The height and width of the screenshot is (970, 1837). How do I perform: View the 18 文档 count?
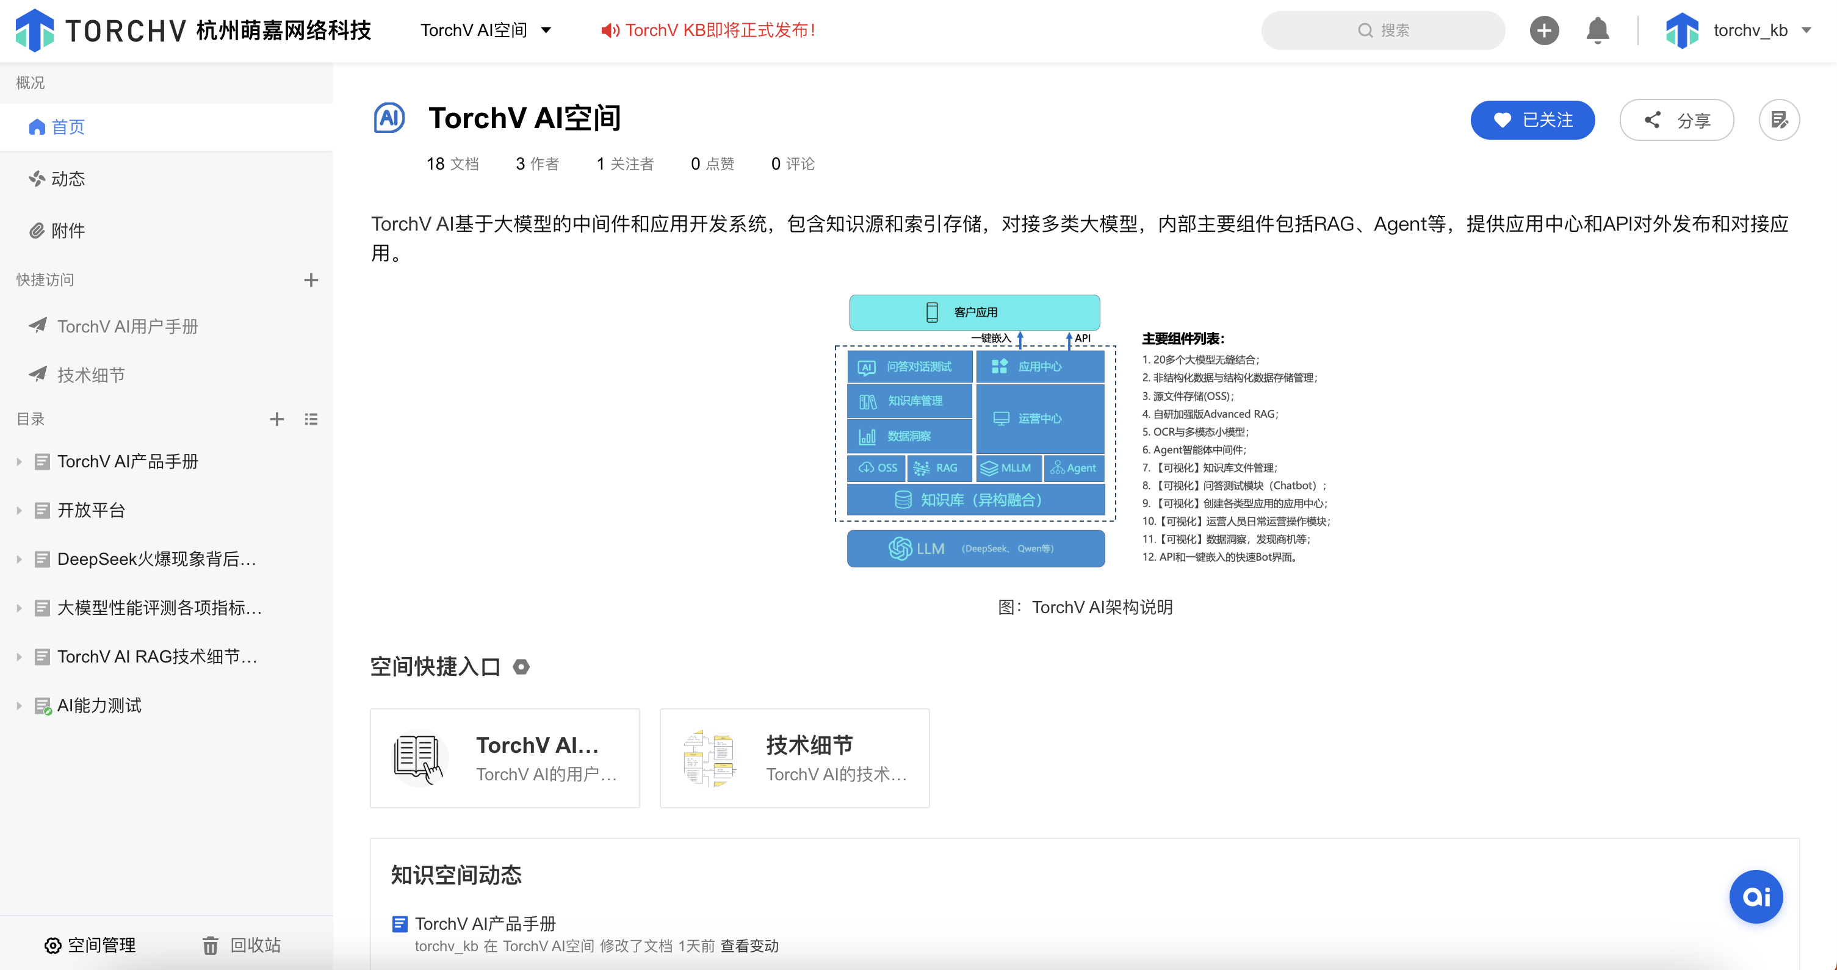click(x=452, y=163)
